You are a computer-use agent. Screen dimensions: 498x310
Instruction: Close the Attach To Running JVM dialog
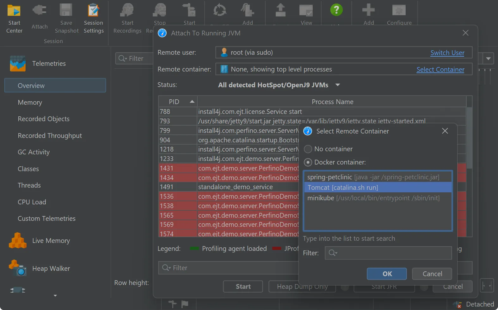465,33
